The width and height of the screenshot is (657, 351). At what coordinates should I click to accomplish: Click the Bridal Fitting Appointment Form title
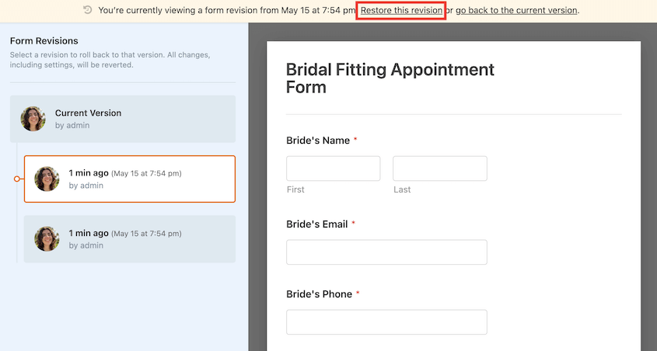(x=390, y=78)
